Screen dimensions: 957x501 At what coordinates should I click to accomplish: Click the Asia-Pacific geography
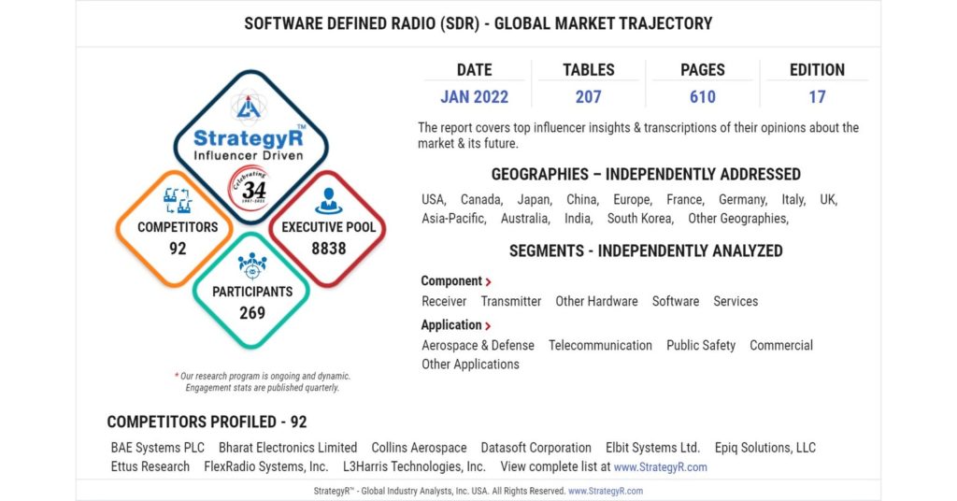[454, 219]
